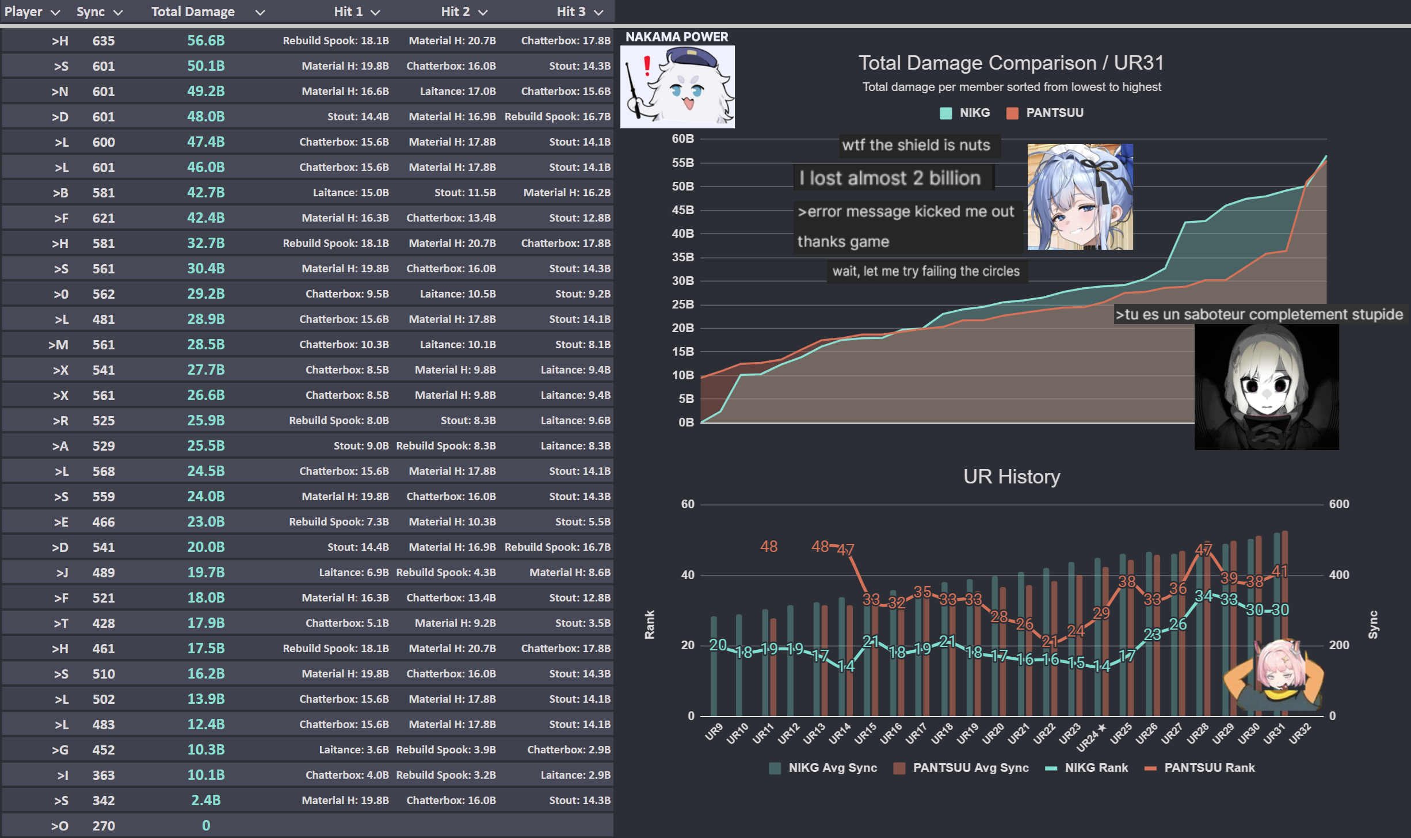Click the 'wait, let me try failing the circles' caption
The width and height of the screenshot is (1411, 838).
[x=926, y=271]
